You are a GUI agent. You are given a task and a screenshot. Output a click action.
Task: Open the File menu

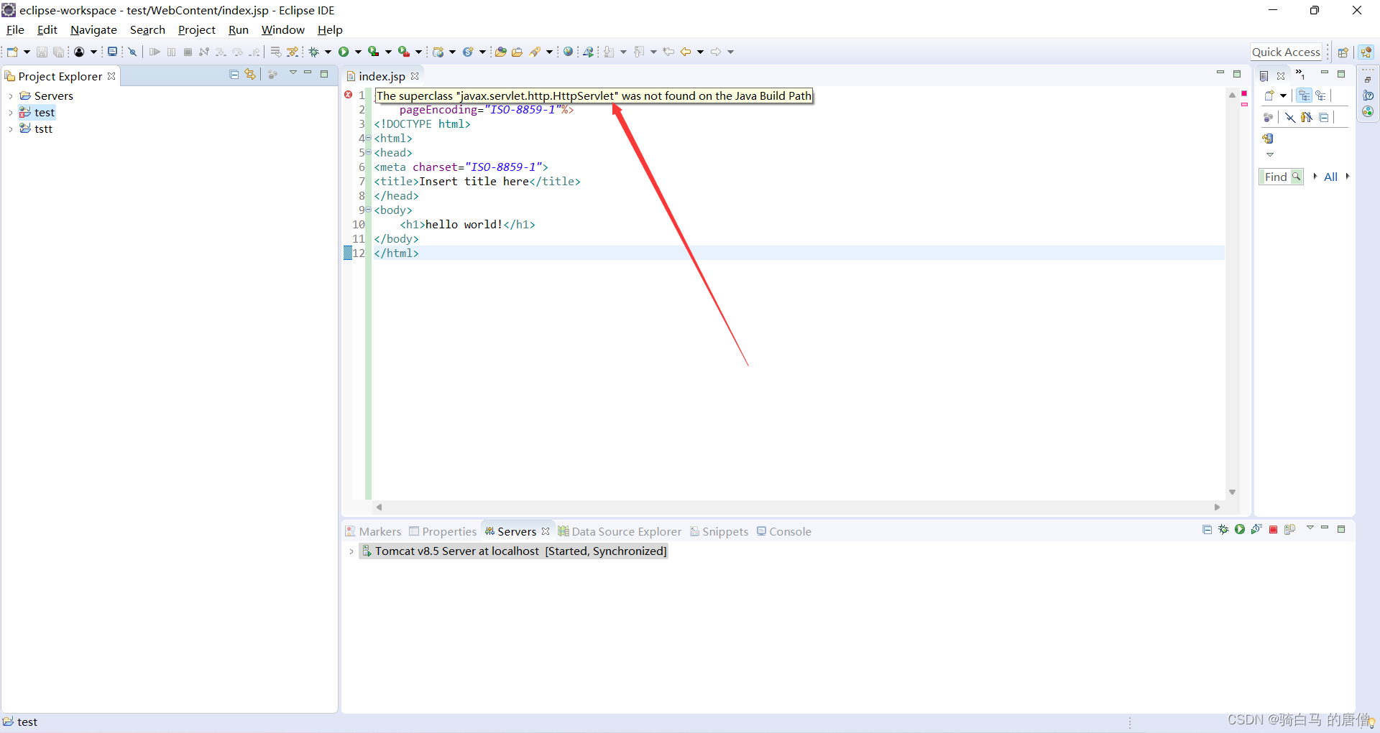[x=15, y=29]
